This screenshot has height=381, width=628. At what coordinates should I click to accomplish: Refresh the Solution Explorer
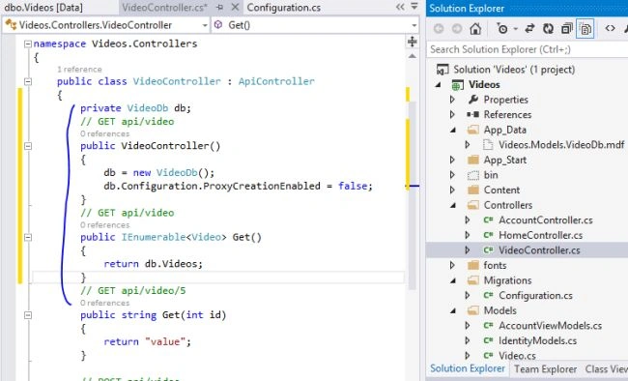point(548,28)
